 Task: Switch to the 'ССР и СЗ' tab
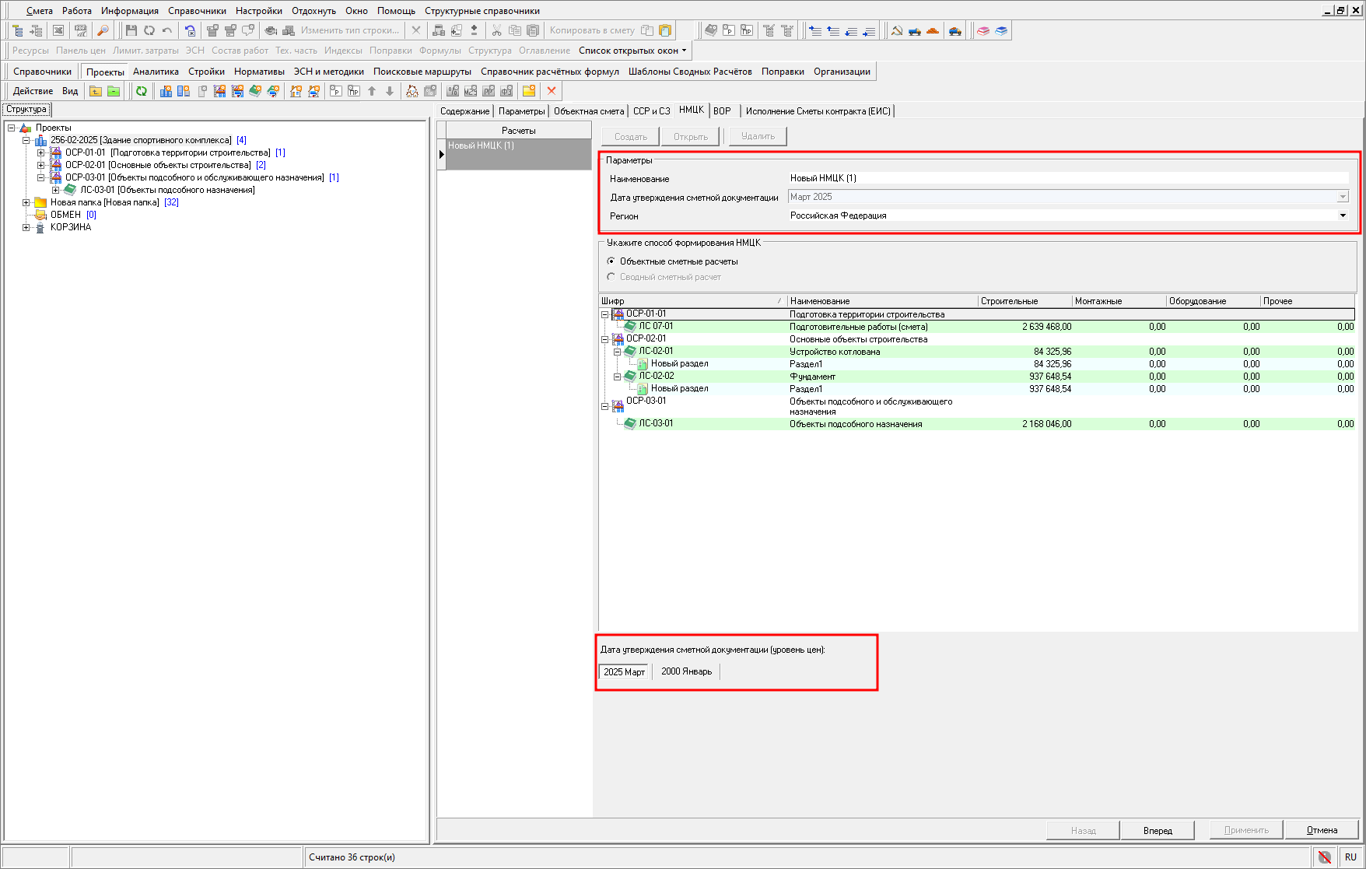[x=651, y=111]
